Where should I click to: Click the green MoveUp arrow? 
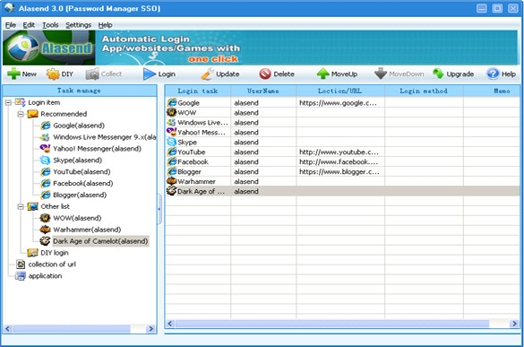pyautogui.click(x=322, y=74)
